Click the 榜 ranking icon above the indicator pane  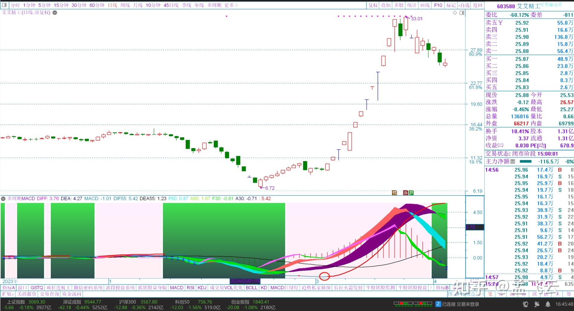pos(394,193)
